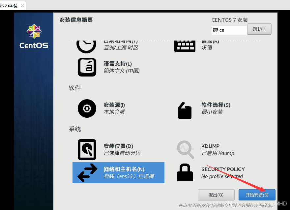Click 最小安装 status text
The width and height of the screenshot is (290, 210).
click(x=212, y=112)
